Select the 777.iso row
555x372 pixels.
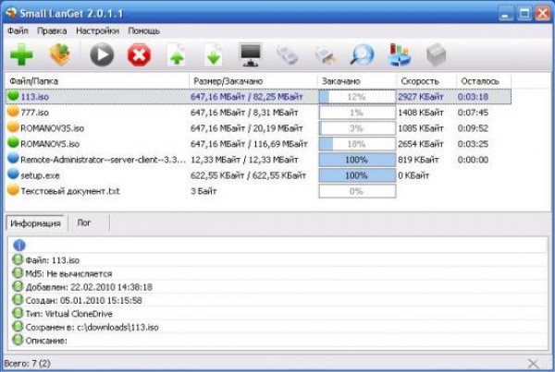[258, 113]
